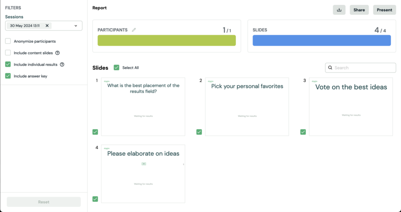Expand the Sessions dropdown arrow
The width and height of the screenshot is (401, 212).
click(x=76, y=25)
